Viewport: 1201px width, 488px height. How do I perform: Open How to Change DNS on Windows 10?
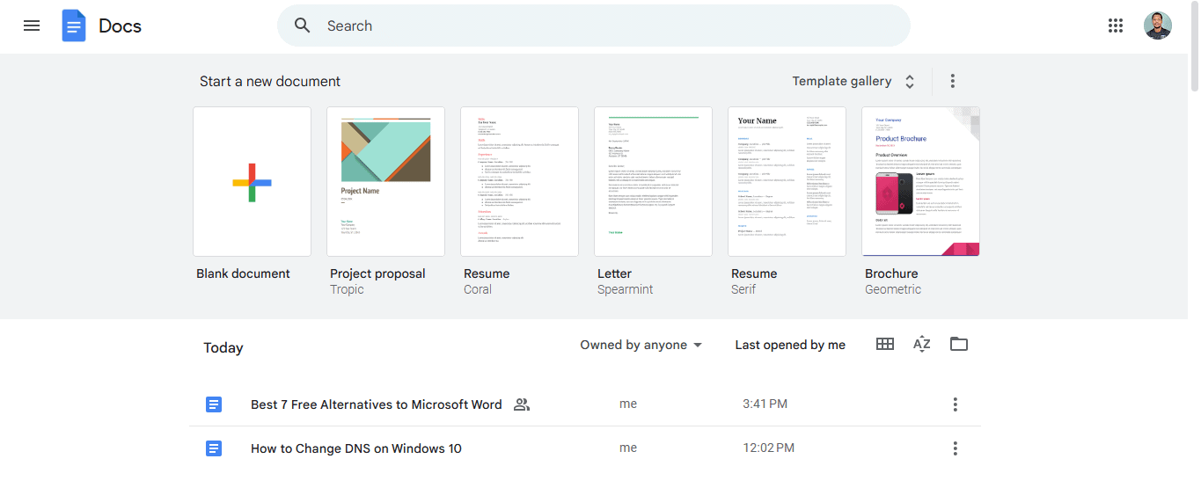point(356,448)
